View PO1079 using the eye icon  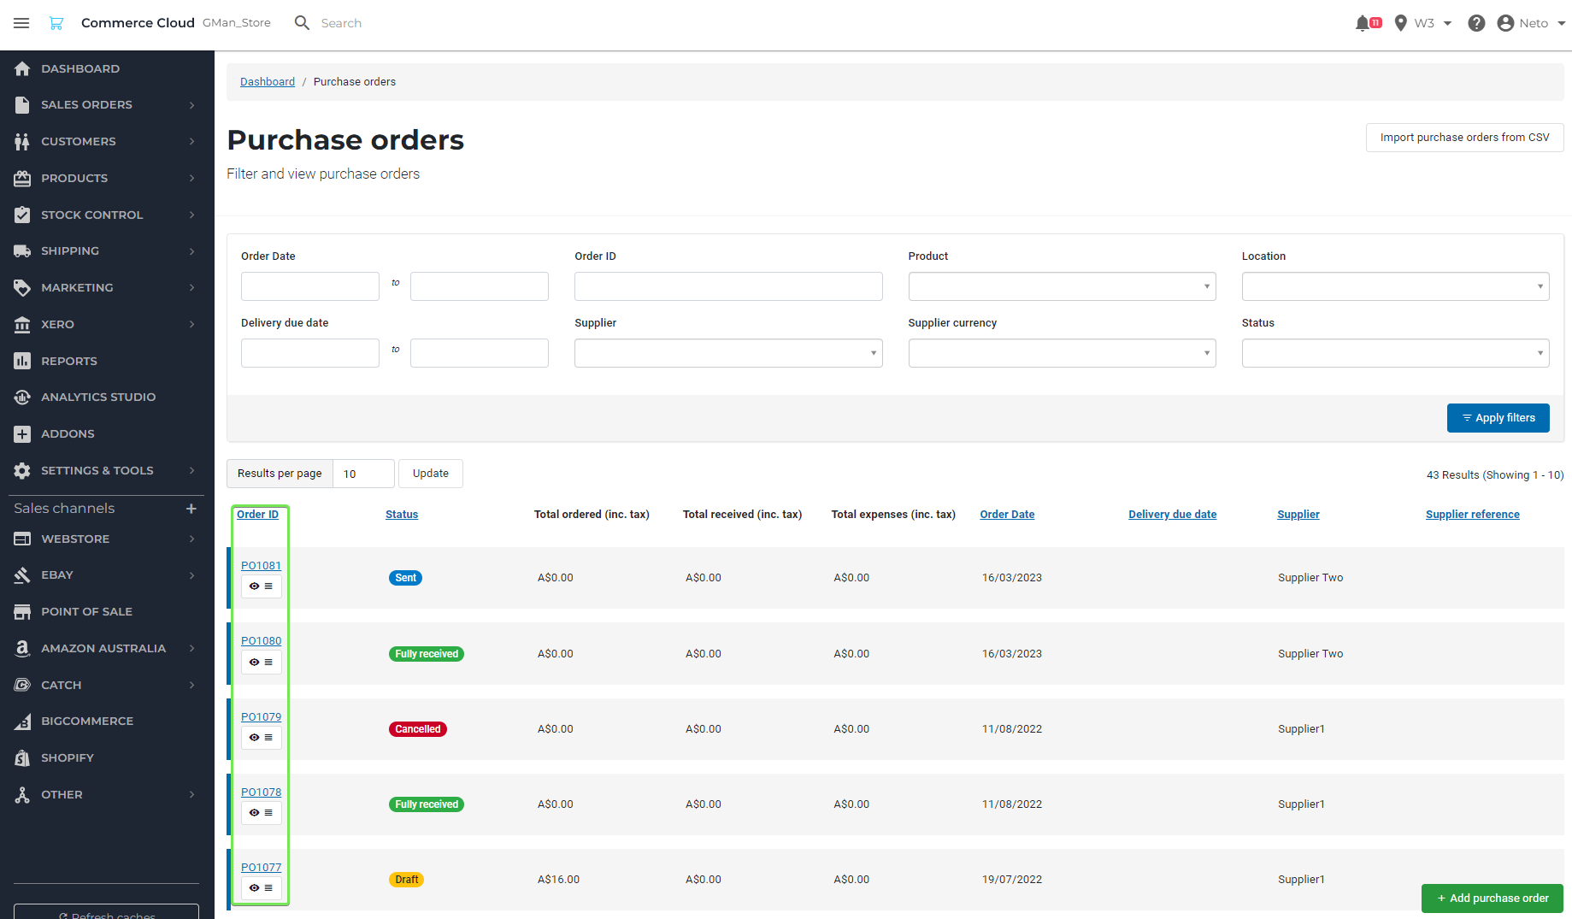[x=254, y=737]
